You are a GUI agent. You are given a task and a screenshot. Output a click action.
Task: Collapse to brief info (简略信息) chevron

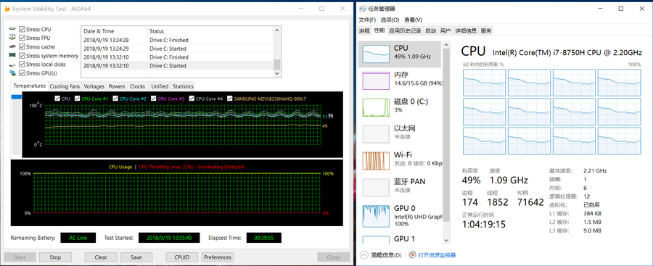click(x=364, y=254)
